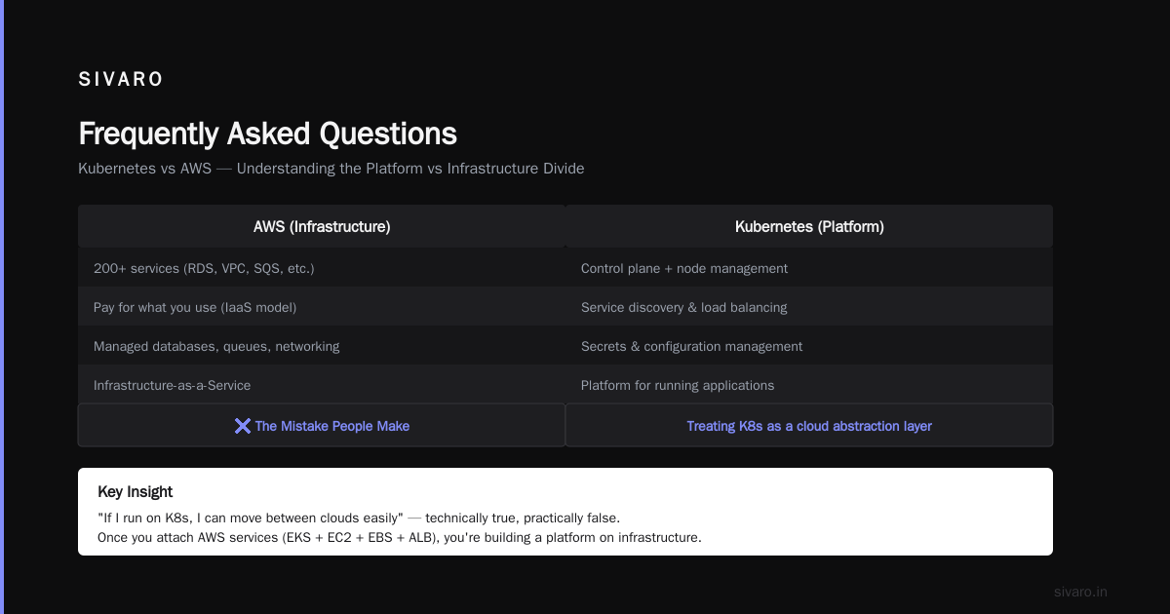Select the 200+ services (RDS, VPC, SQS) cell
The width and height of the screenshot is (1170, 614).
pyautogui.click(x=322, y=268)
